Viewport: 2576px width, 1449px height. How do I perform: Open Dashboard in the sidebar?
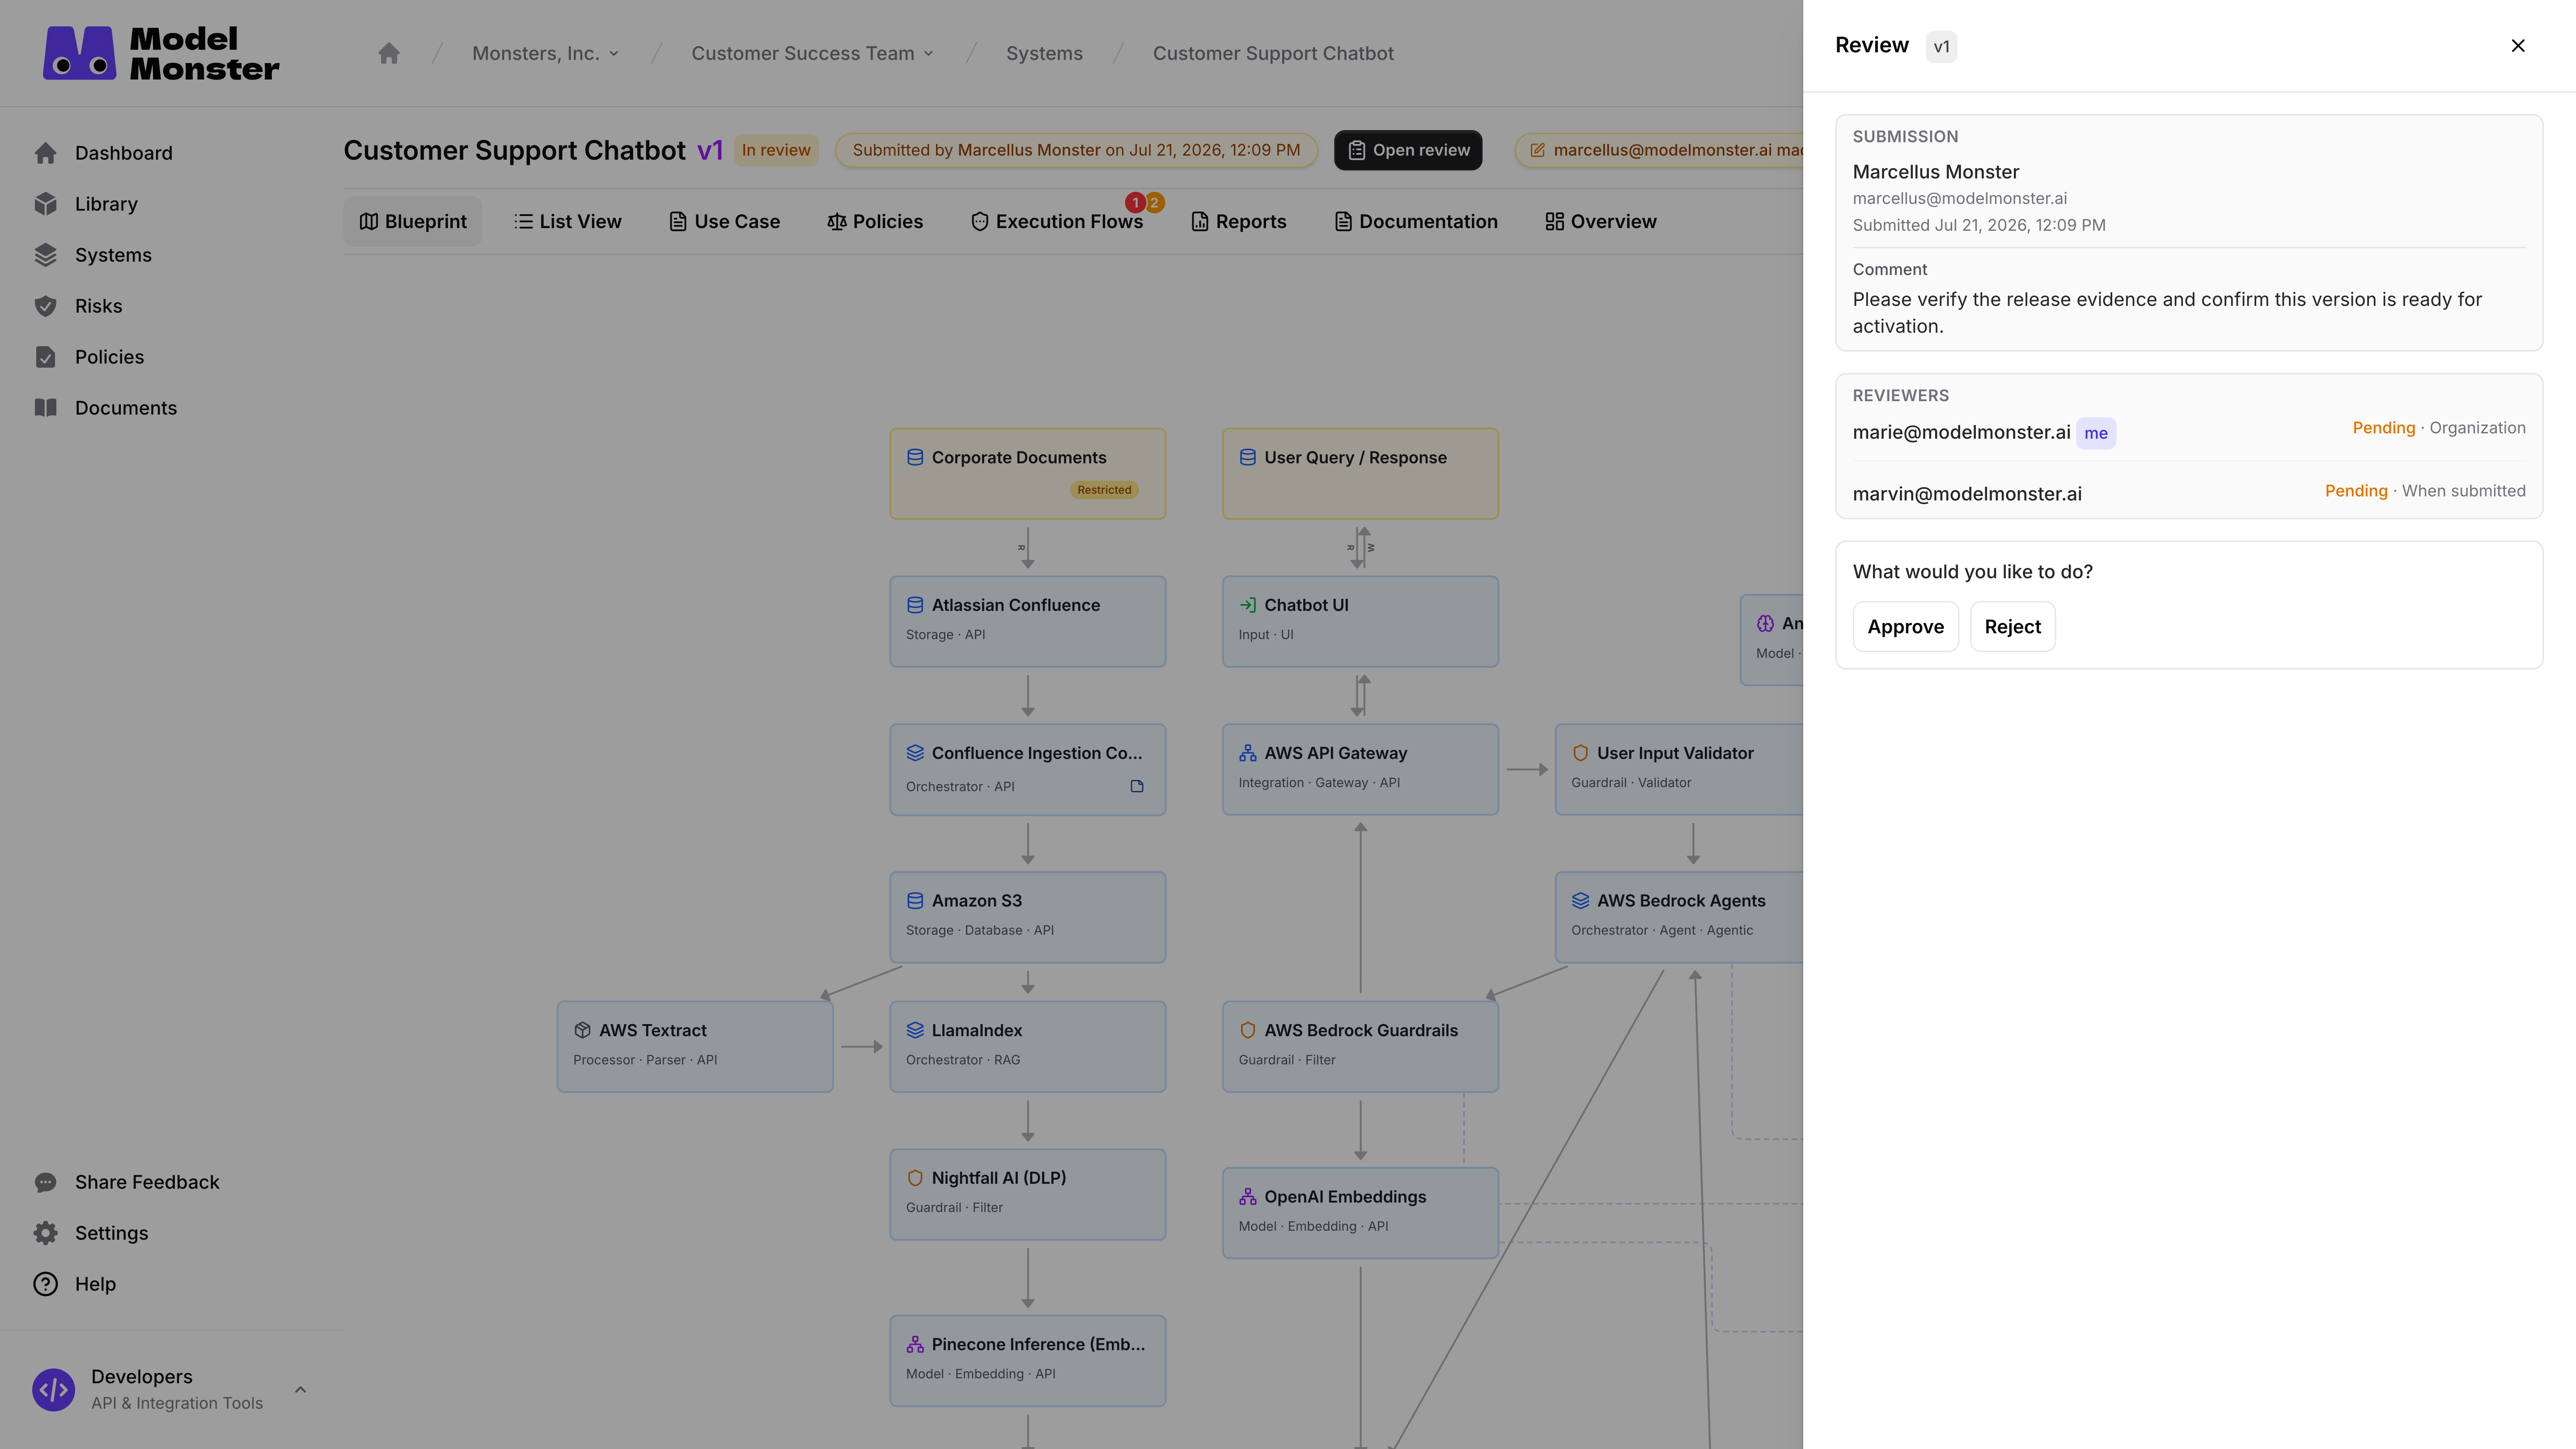tap(123, 153)
